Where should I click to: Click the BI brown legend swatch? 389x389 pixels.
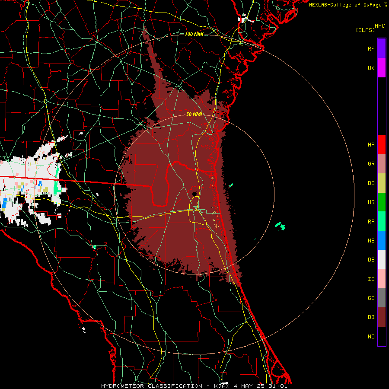pos(382,317)
